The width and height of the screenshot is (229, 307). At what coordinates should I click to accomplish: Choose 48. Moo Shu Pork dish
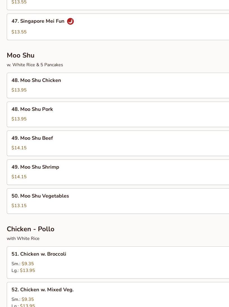32,109
